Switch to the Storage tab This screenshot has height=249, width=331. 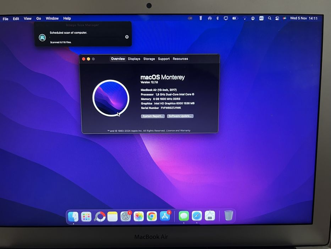pos(149,59)
